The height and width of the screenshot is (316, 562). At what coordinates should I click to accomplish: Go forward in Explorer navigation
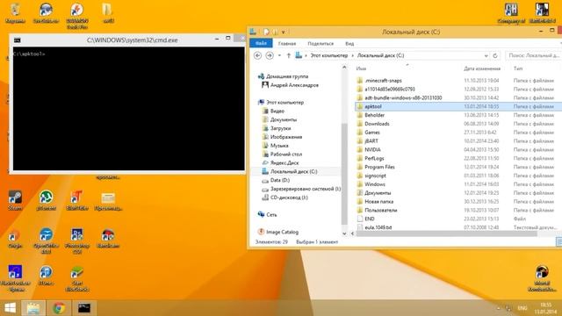pos(270,55)
